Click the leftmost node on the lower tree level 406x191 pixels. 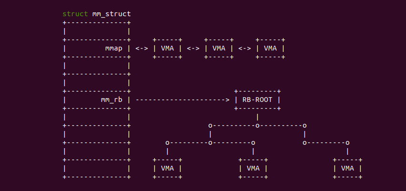point(167,142)
